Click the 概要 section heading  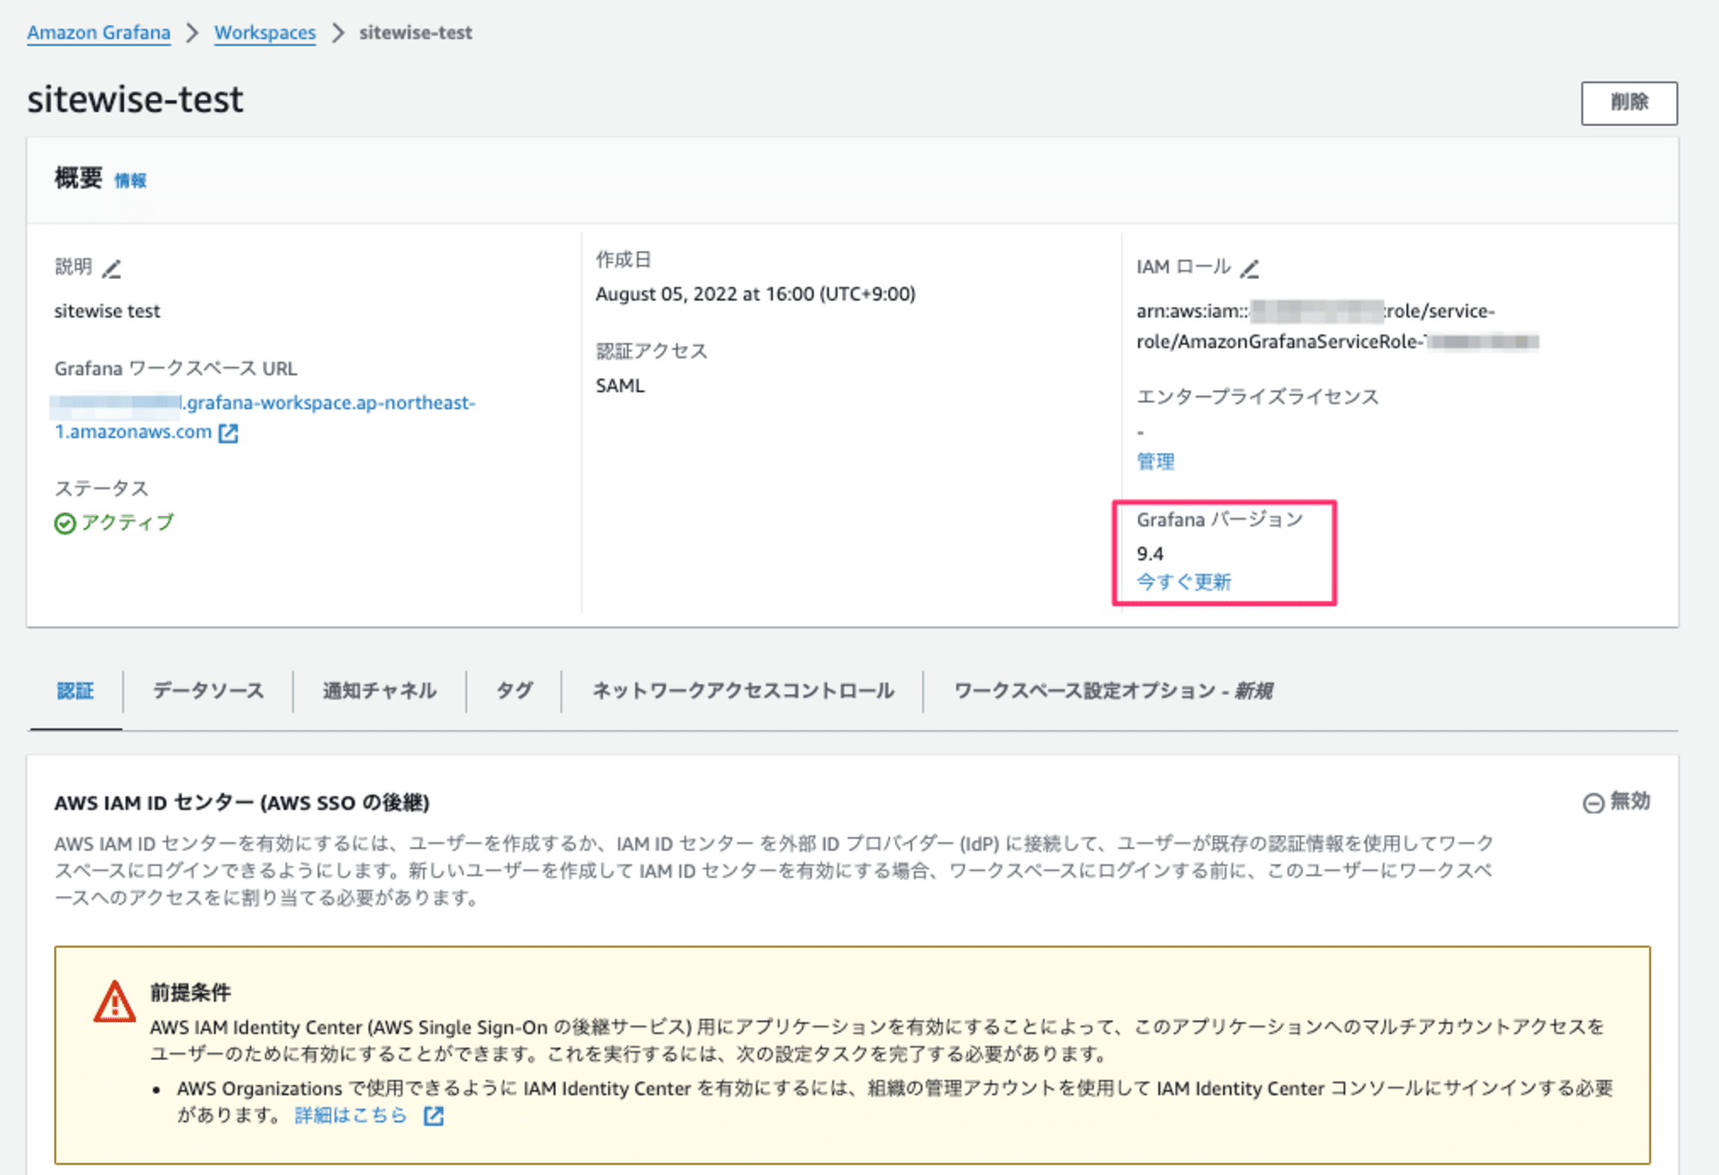click(x=78, y=179)
